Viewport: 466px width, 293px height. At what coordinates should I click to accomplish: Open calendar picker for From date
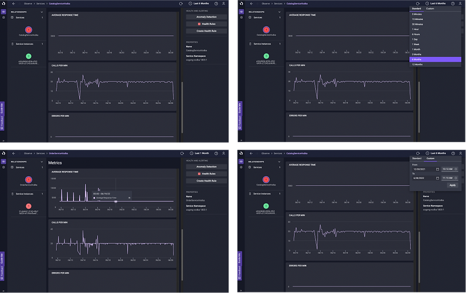point(437,169)
